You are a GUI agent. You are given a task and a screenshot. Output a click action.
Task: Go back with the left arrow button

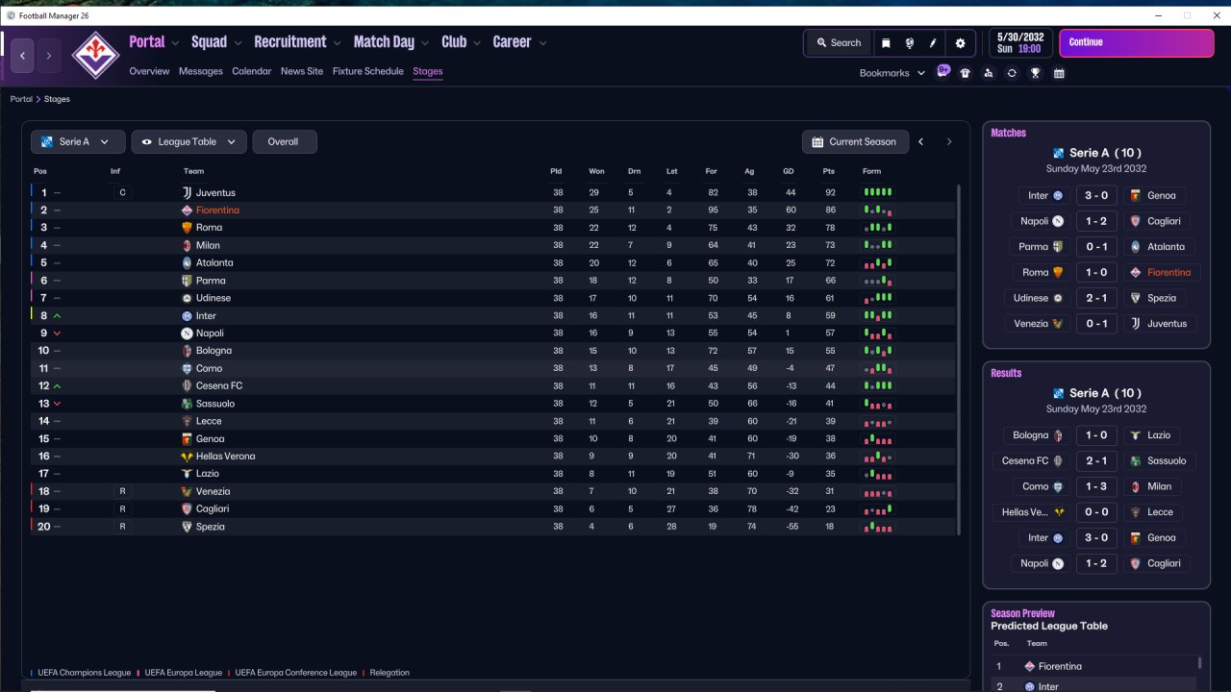(23, 56)
